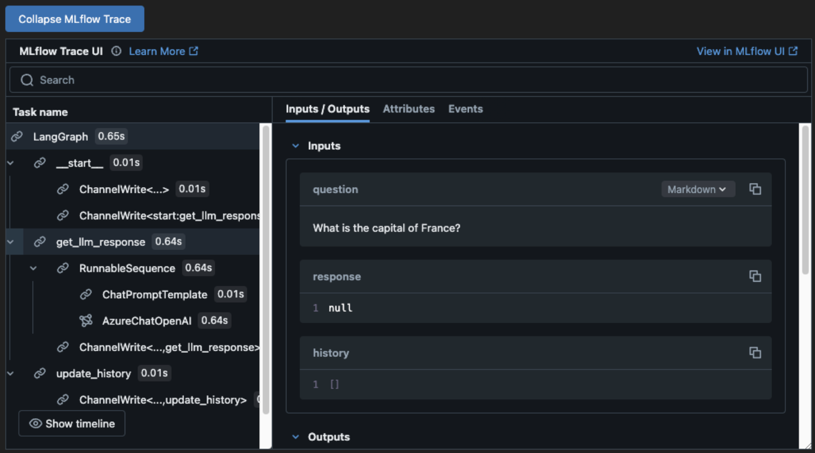Click the ChatPromptTemplate chain icon
Viewport: 815px width, 453px height.
pos(86,295)
